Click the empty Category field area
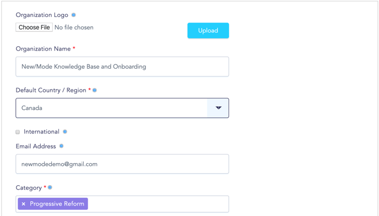 pyautogui.click(x=158, y=204)
